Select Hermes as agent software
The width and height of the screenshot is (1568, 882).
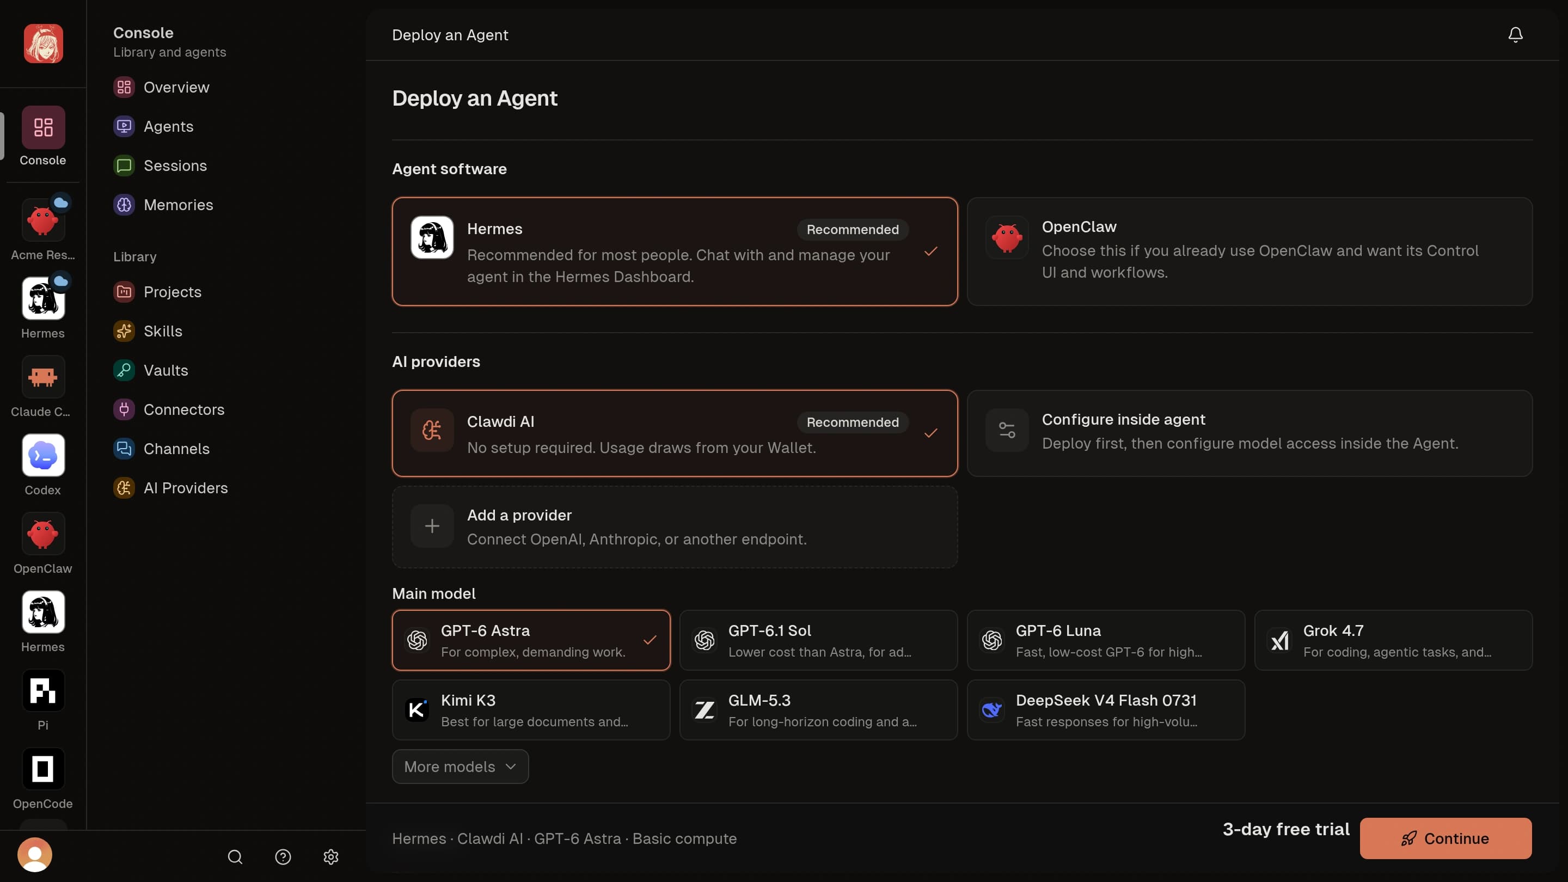pos(675,252)
